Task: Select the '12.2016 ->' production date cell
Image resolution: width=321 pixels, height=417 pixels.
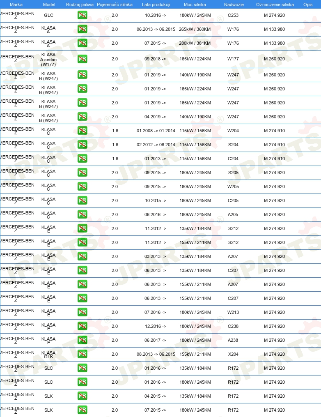Action: tap(156, 326)
